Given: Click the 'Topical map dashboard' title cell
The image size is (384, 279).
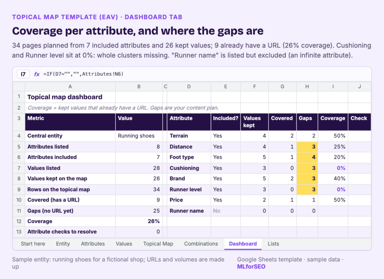Looking at the screenshot, I should tap(70, 97).
